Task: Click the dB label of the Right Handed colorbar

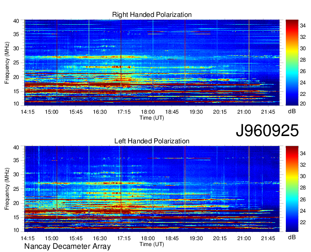Action: 292,111
